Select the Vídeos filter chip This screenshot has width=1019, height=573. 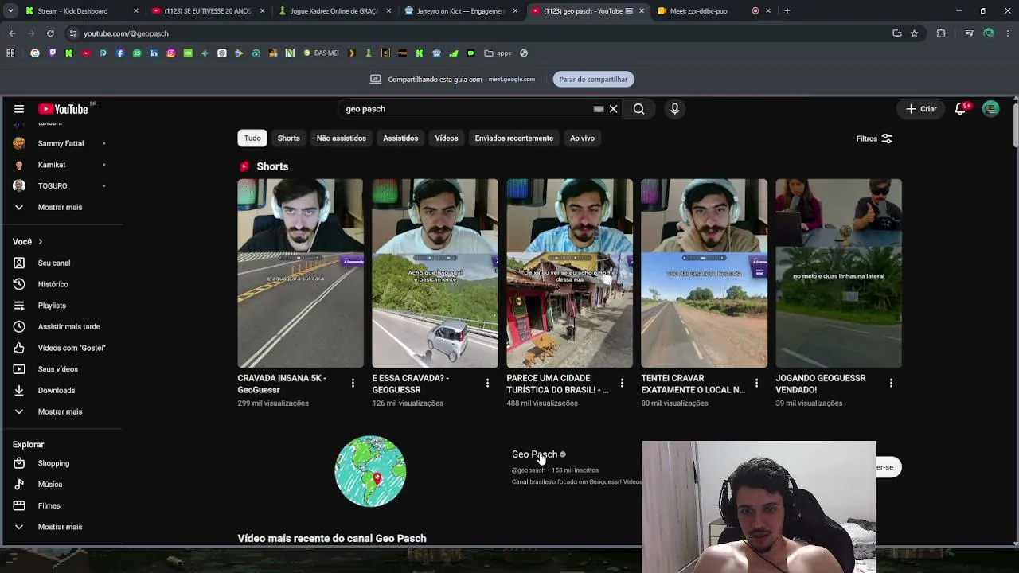(447, 138)
